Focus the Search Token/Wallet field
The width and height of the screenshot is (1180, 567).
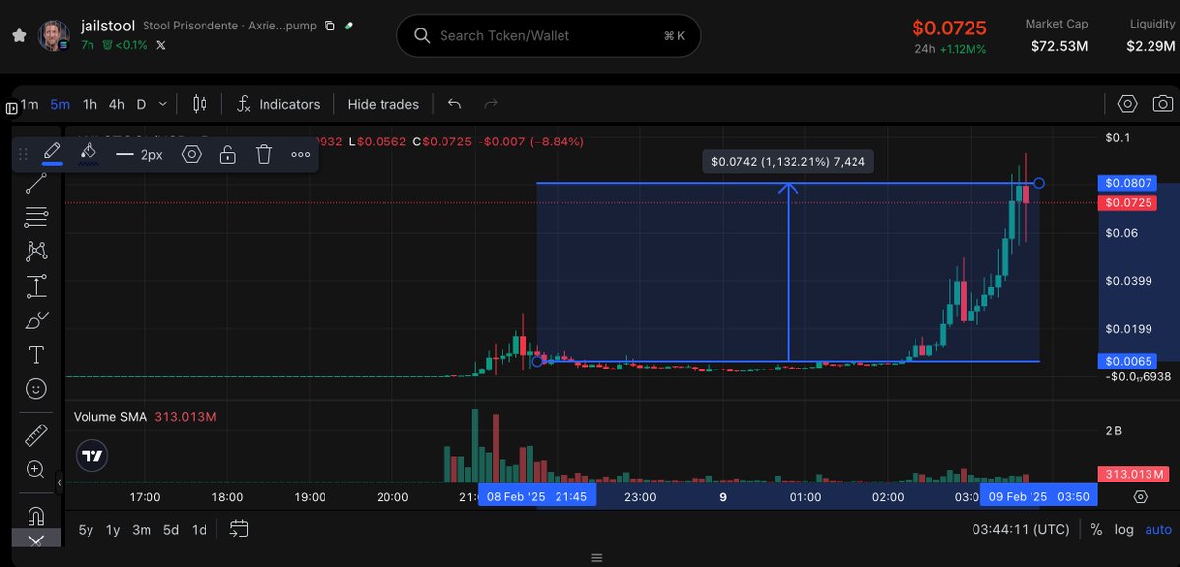[549, 35]
